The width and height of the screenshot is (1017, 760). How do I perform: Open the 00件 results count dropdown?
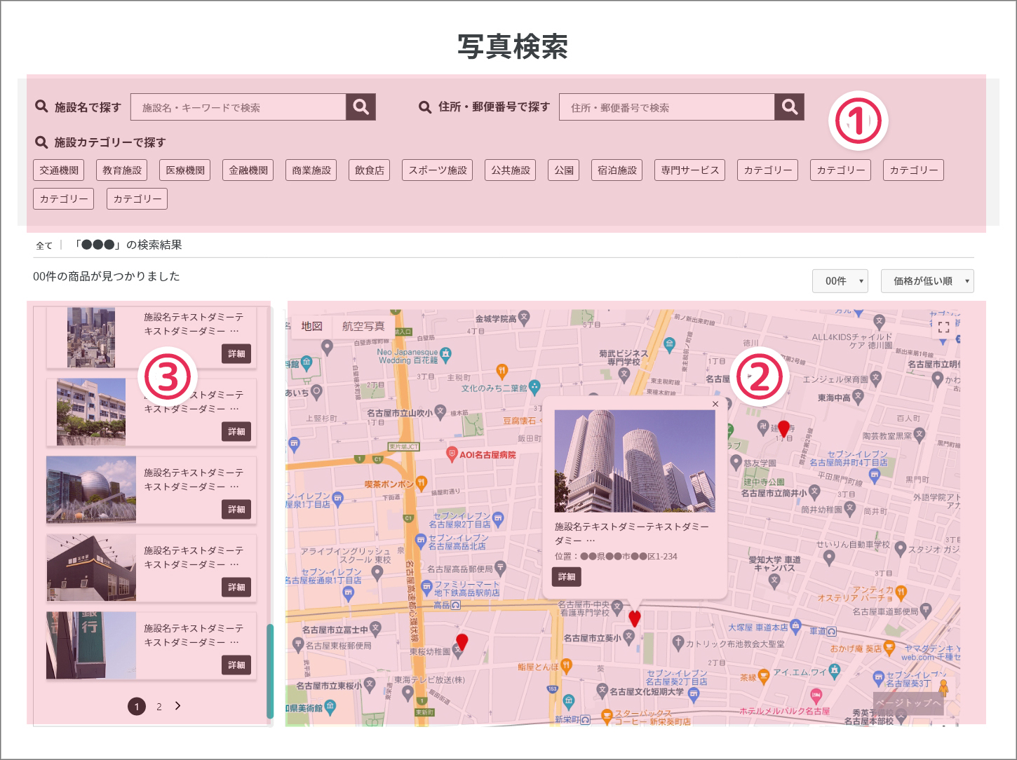click(x=840, y=281)
